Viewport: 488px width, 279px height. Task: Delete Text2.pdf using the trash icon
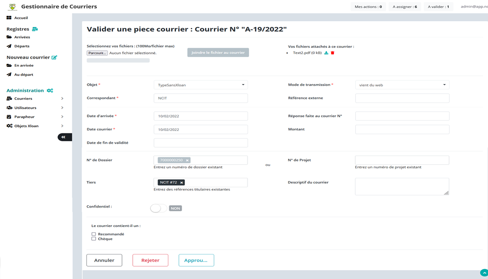332,53
